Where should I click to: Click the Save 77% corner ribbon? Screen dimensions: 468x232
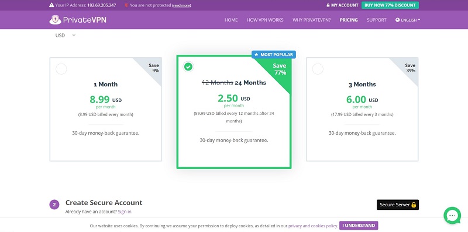280,69
